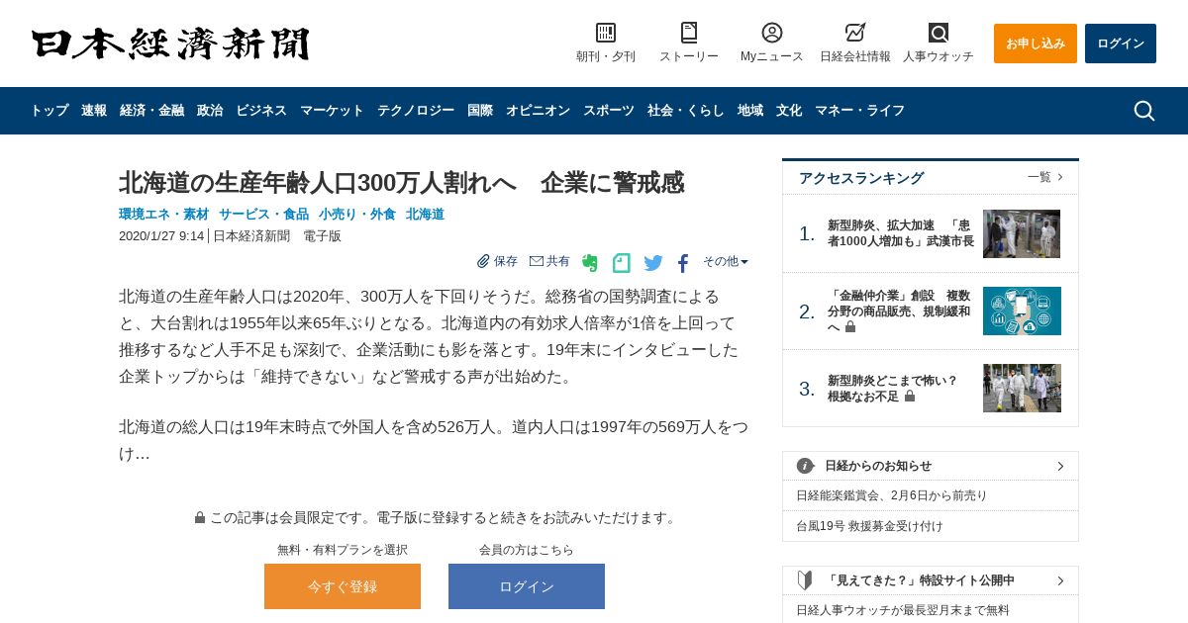Open ranking article 新型肺炎どこまで怖い？
1188x623 pixels.
(x=893, y=388)
